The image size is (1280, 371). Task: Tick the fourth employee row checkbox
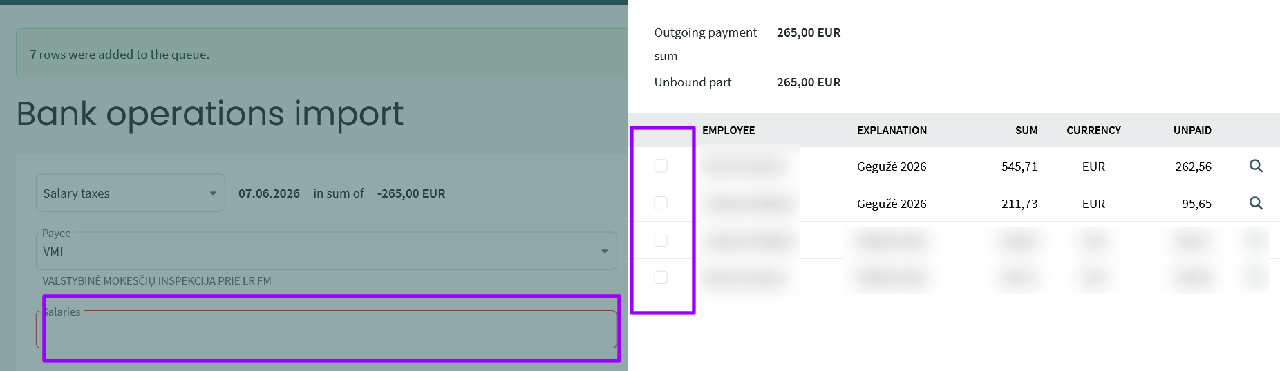pyautogui.click(x=661, y=278)
